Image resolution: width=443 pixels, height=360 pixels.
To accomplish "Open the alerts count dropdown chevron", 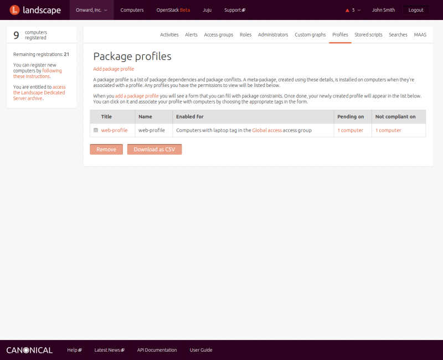I will coord(359,10).
